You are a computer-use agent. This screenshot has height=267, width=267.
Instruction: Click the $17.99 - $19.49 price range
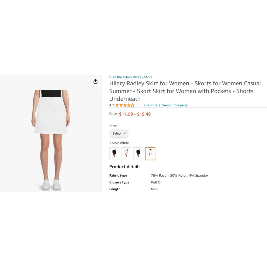tap(135, 114)
